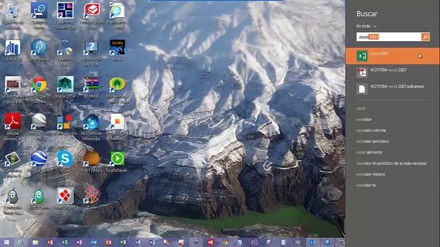Choose the 'excelsior.com.mx' suggestion
The image size is (440, 247).
(371, 130)
